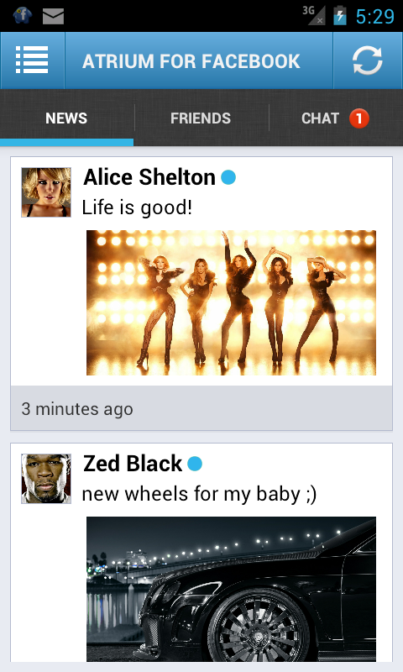Open the hamburger list menu icon
The height and width of the screenshot is (672, 403).
pos(32,60)
